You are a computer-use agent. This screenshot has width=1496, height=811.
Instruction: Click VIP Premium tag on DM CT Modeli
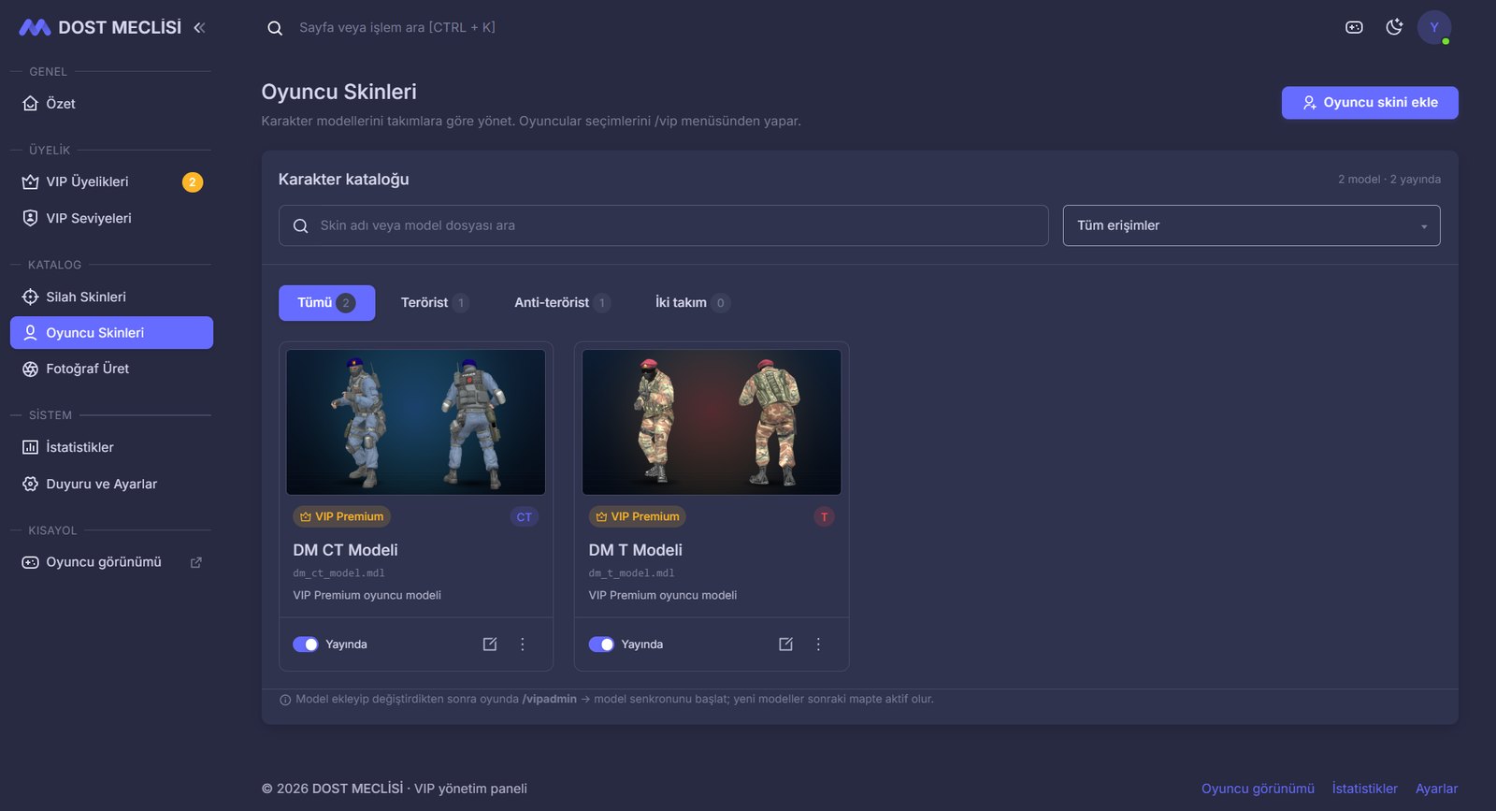coord(341,516)
